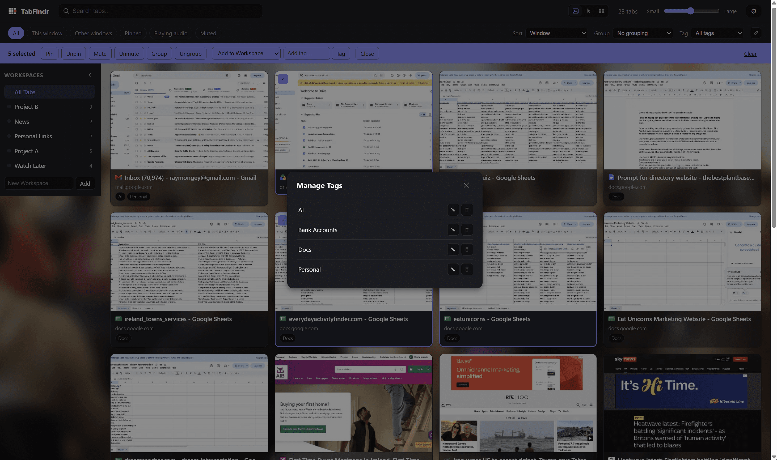
Task: Open the Add to Workspace dropdown
Action: (246, 53)
